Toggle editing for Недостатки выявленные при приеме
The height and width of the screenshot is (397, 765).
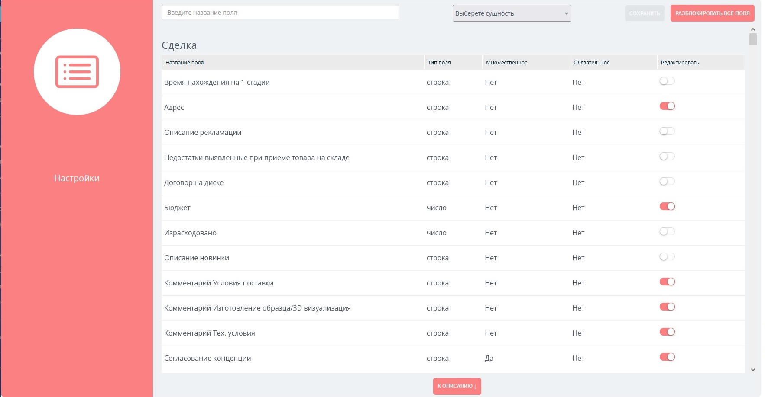click(667, 157)
